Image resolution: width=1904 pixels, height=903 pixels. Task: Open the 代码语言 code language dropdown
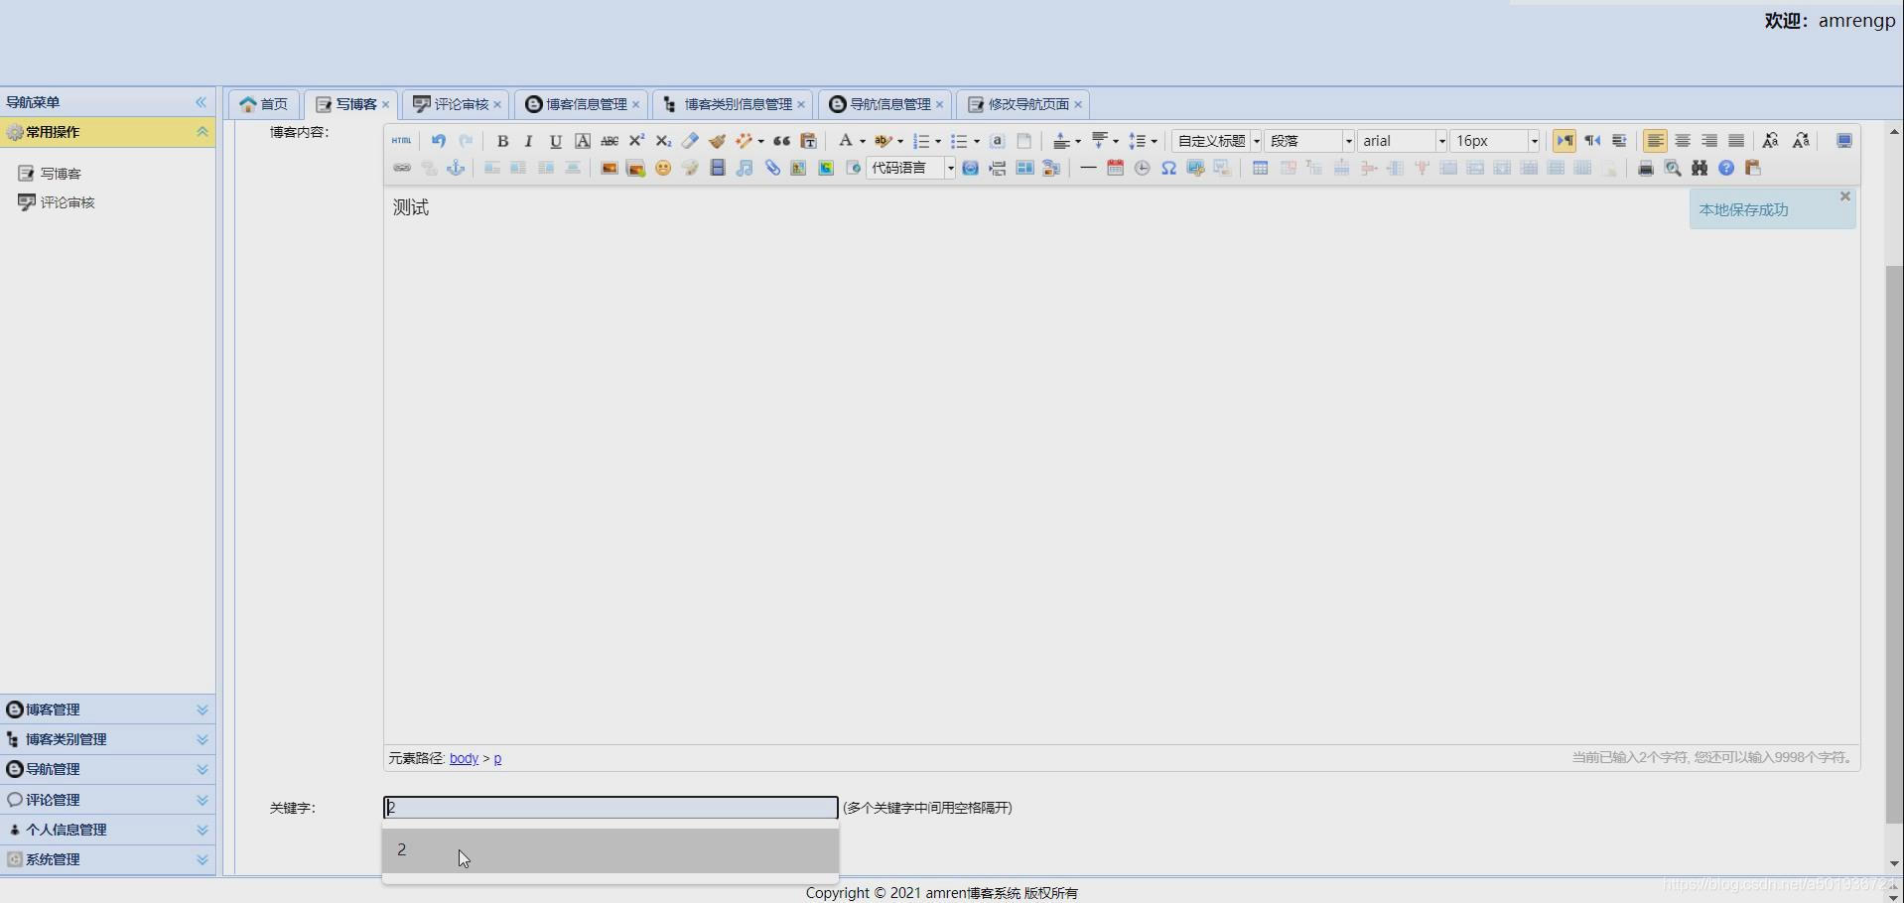pos(911,168)
